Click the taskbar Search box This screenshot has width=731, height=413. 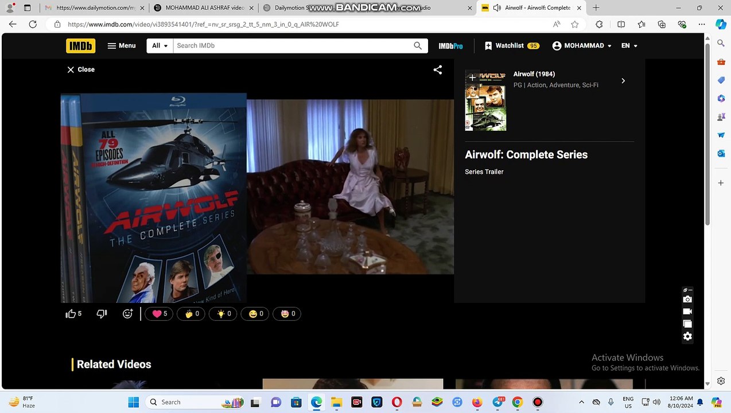tap(196, 402)
